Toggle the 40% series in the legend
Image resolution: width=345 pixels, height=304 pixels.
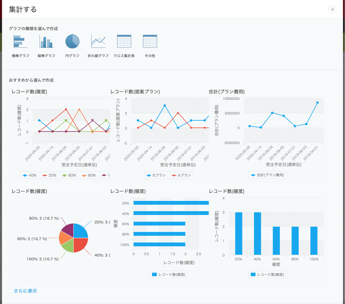click(x=29, y=175)
